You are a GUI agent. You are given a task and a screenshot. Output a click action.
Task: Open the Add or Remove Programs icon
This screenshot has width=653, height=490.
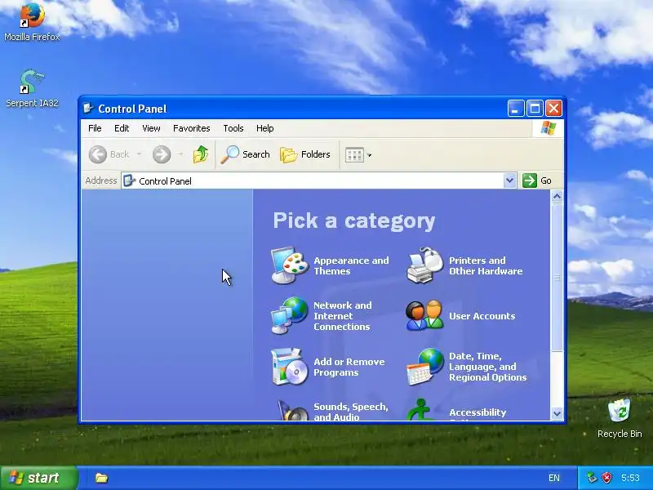(290, 367)
